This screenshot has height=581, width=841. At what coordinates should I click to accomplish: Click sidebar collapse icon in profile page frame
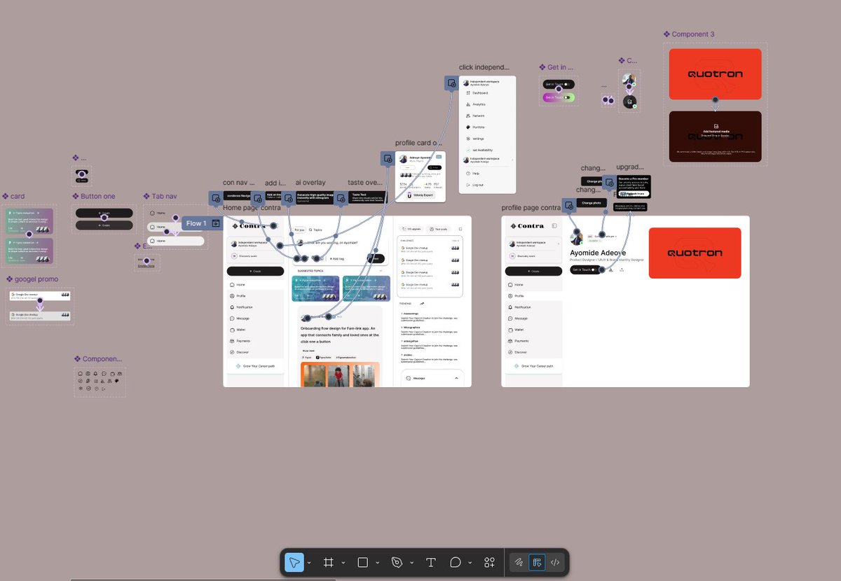tap(554, 225)
